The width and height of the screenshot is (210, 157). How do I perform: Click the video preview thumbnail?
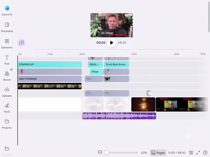(x=112, y=25)
